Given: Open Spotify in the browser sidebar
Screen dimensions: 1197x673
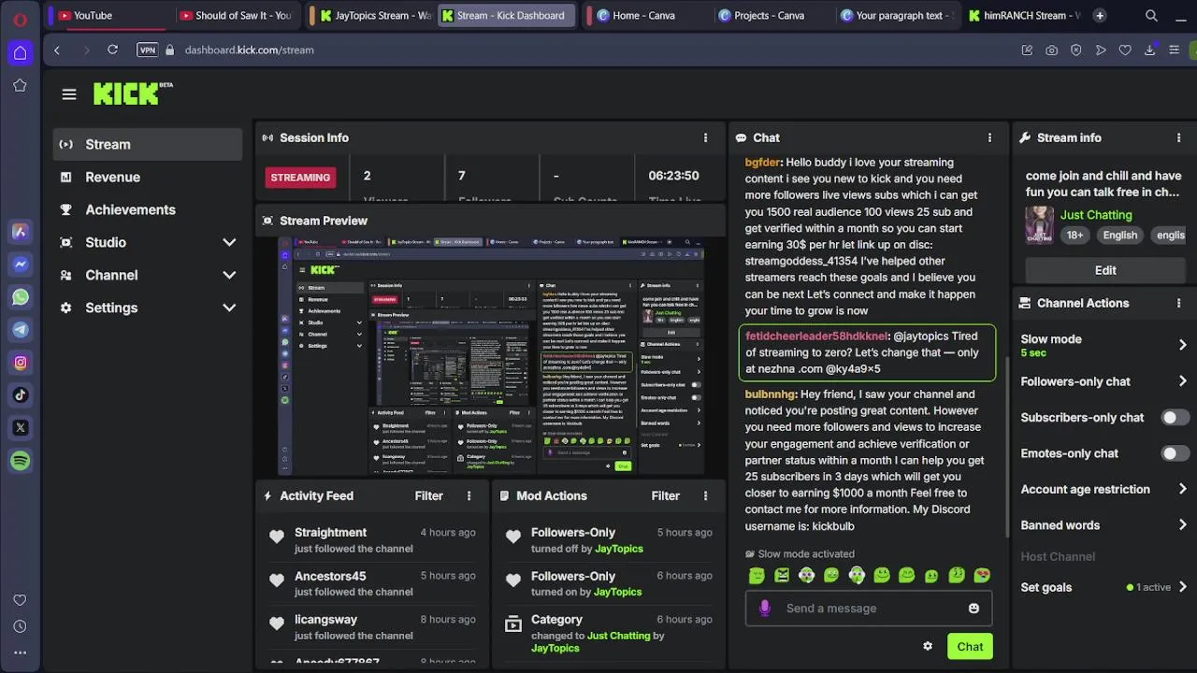Looking at the screenshot, I should (21, 461).
